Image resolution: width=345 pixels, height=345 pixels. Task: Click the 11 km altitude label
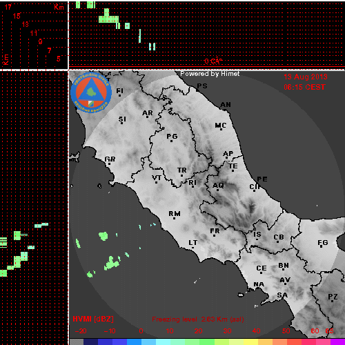(x=34, y=33)
